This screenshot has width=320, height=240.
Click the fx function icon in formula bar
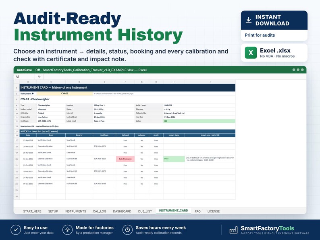(x=39, y=77)
